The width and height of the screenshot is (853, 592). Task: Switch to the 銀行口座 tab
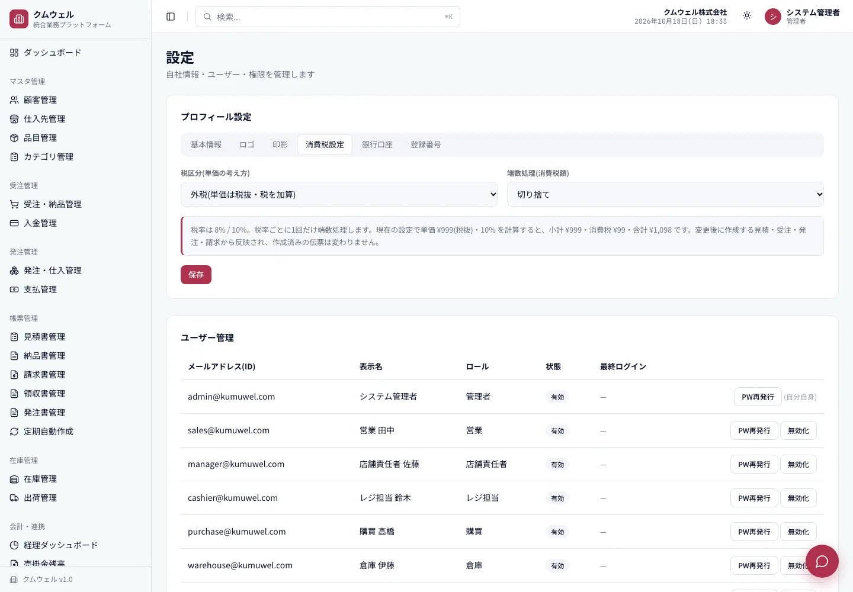[377, 144]
